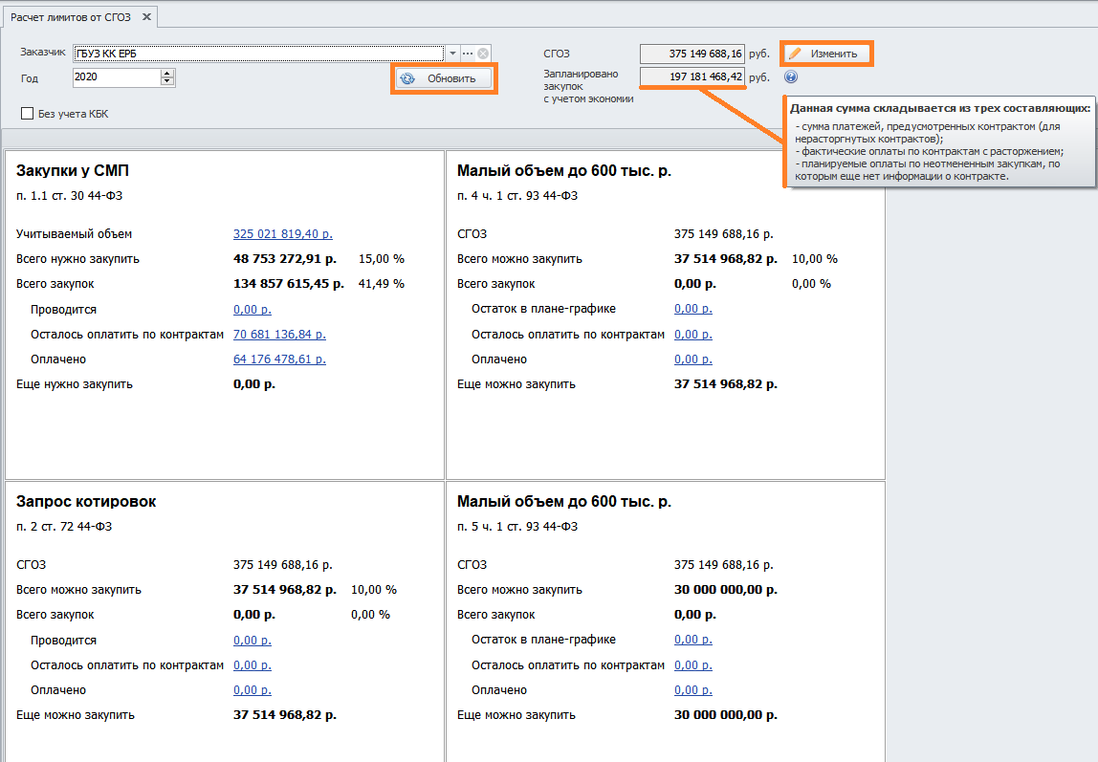1098x762 pixels.
Task: Open Остаток в плане-графике link under п. 5
Action: 693,640
